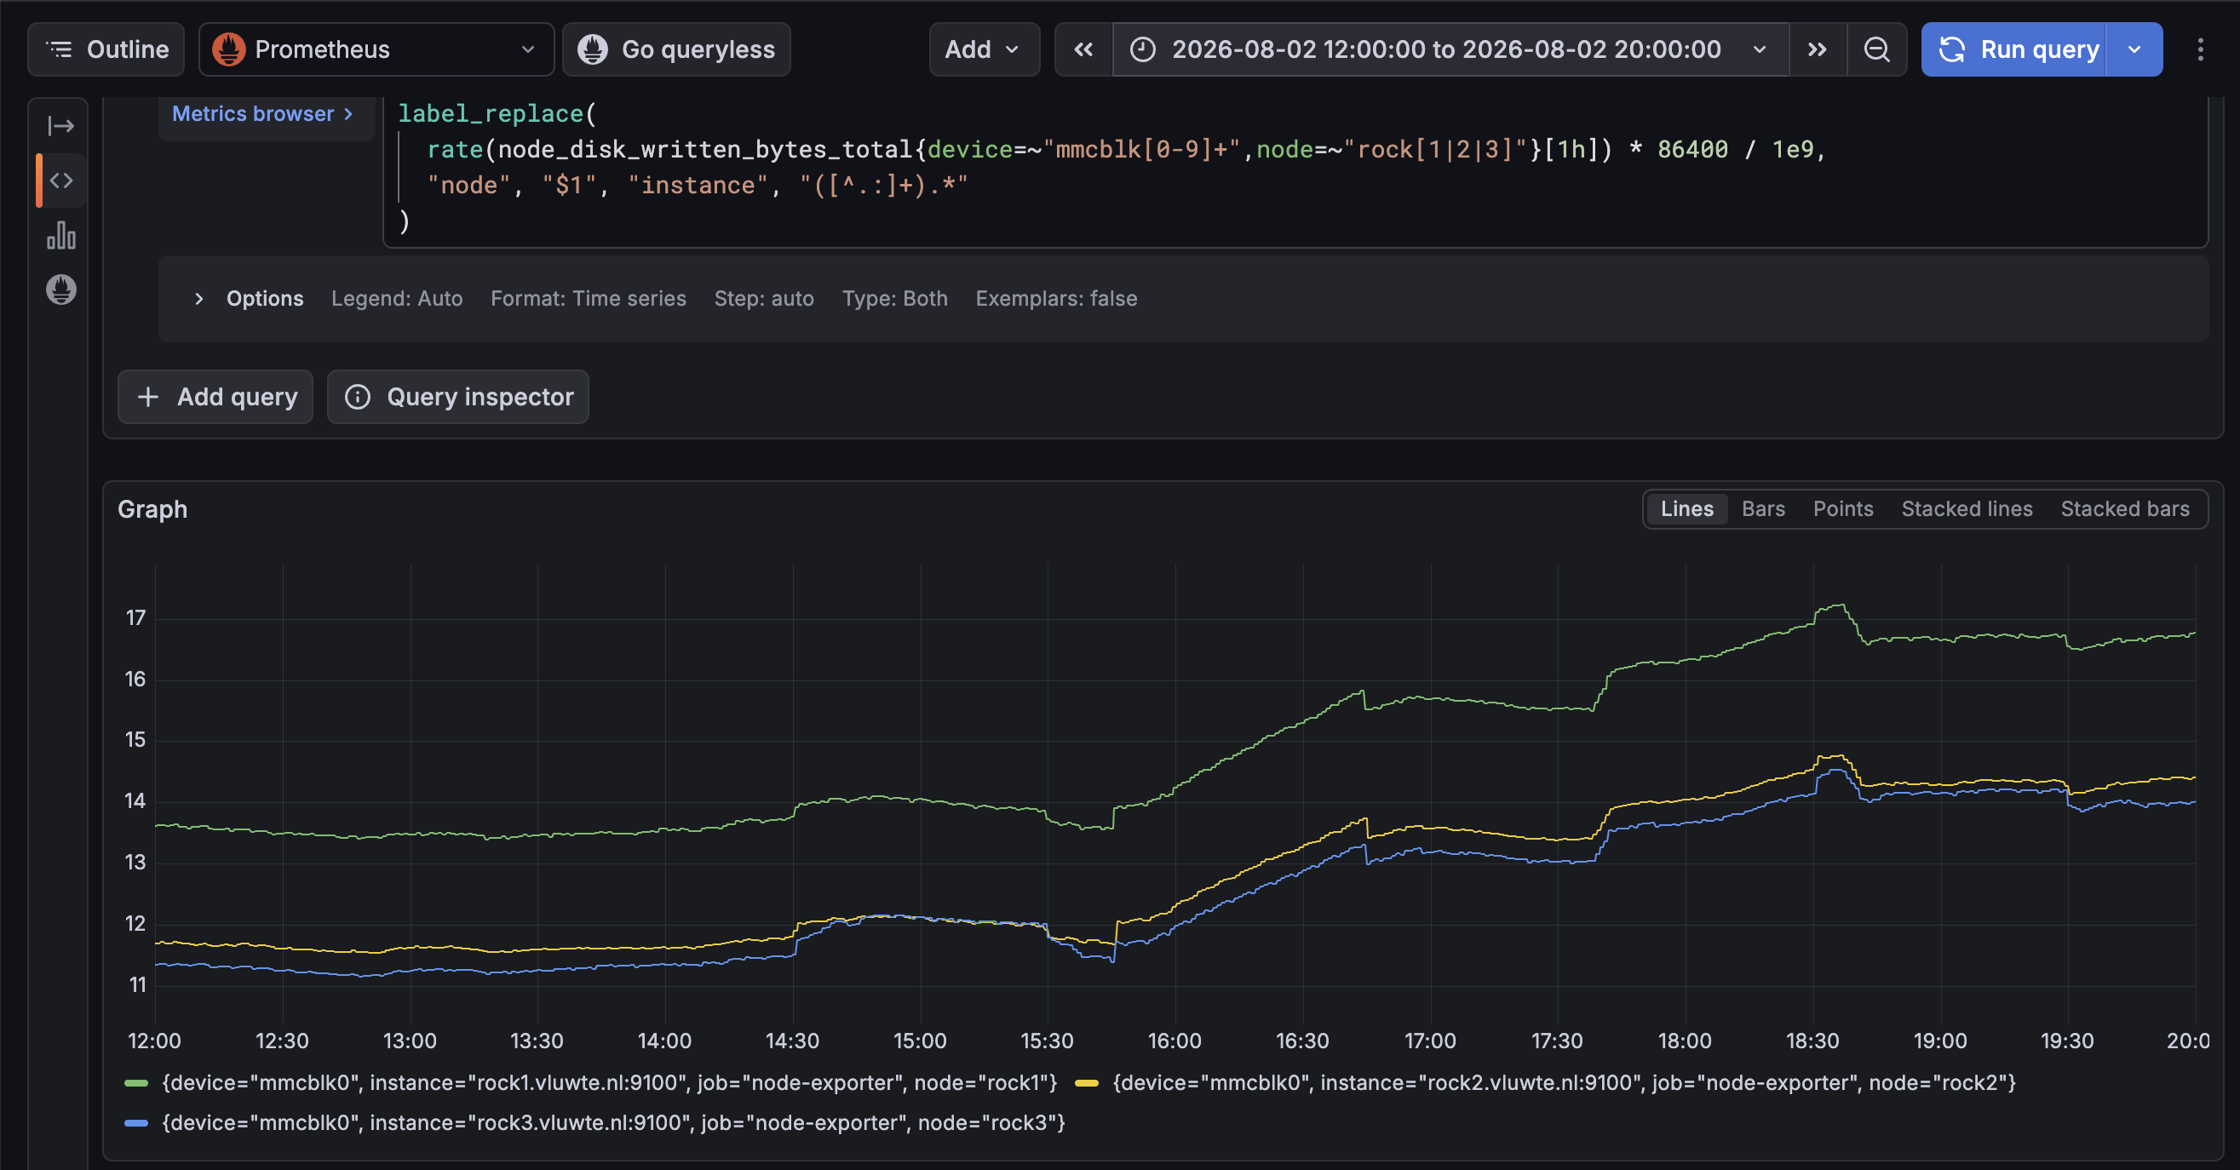Viewport: 2240px width, 1170px height.
Task: Click the Prometheus flame icon in datasource picker
Action: coord(229,49)
